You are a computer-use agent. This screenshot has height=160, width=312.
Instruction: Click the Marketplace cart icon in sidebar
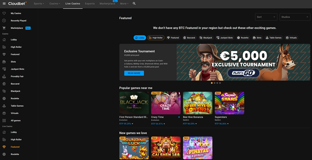(x=4, y=28)
